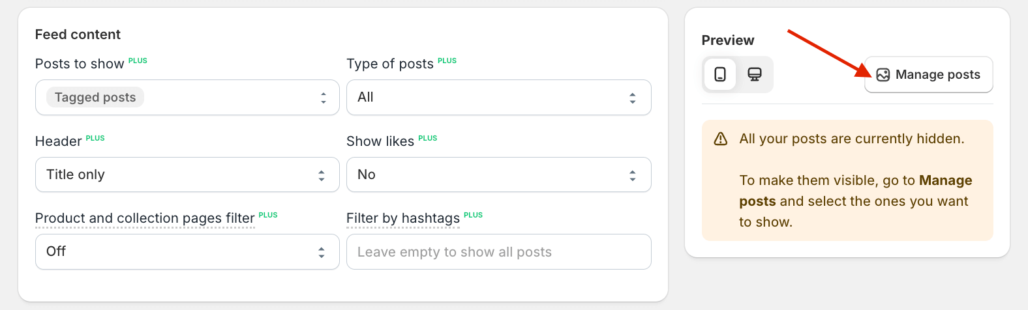1028x310 pixels.
Task: Click the PLUS badge next to Type of posts
Action: point(447,61)
